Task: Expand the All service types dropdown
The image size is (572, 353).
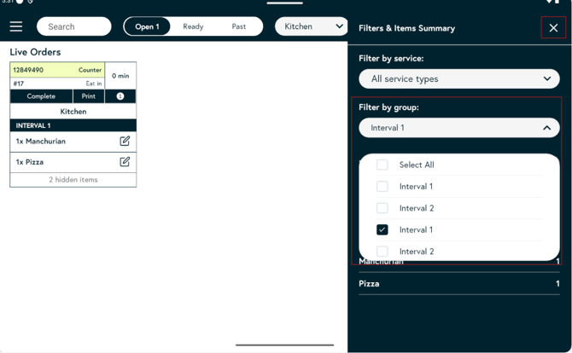Action: [458, 78]
